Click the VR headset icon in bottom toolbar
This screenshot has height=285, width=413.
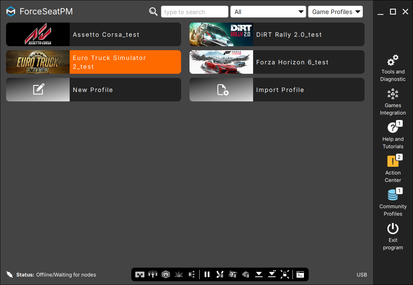pyautogui.click(x=140, y=275)
